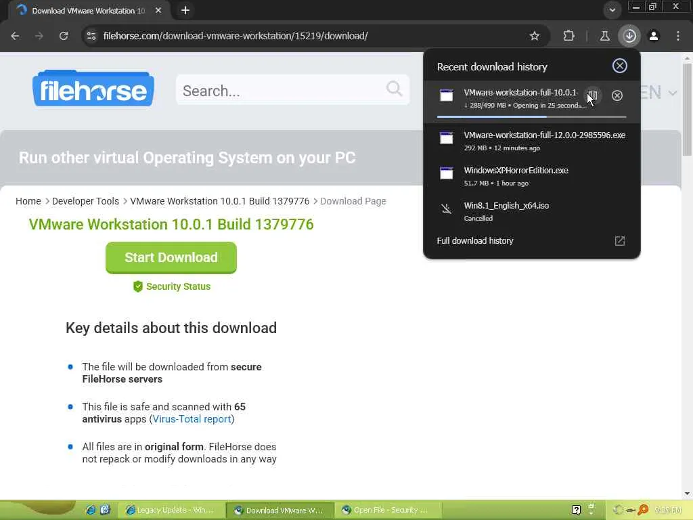This screenshot has width=693, height=520.
Task: Open WindowsXPHorrorEdition.exe download entry
Action: 532,176
